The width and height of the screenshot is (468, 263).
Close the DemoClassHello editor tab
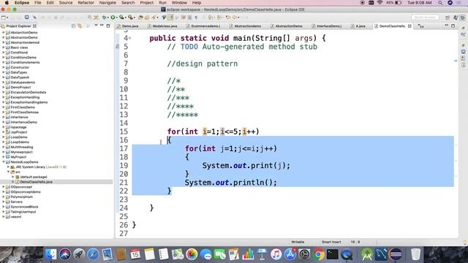tap(409, 26)
